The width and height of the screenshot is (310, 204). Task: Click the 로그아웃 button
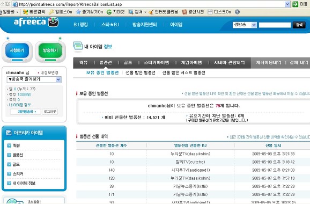pyautogui.click(x=50, y=112)
